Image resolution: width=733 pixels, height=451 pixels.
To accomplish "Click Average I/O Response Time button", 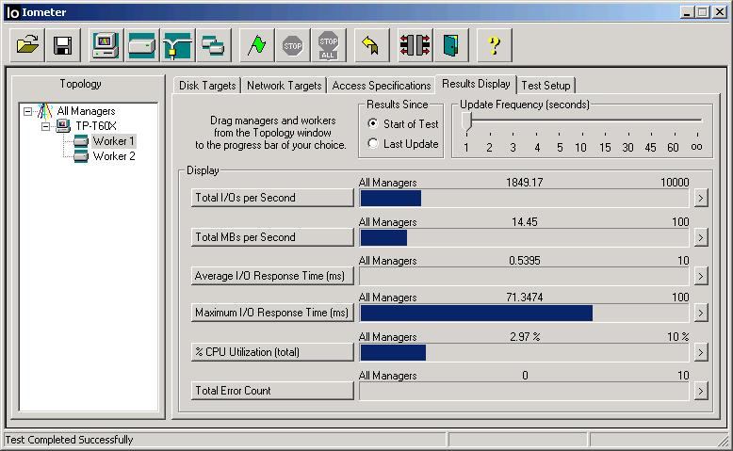I will coord(272,276).
